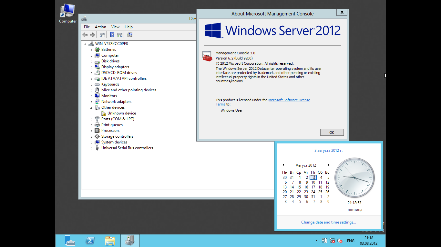Select the System devices tree label

[x=114, y=142]
